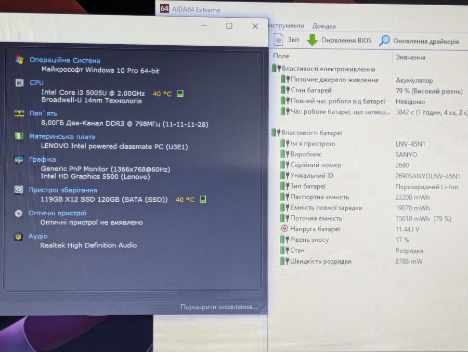This screenshot has height=352, width=468.
Task: Click the battery icon beside Швидкість розрядки
Action: [284, 261]
